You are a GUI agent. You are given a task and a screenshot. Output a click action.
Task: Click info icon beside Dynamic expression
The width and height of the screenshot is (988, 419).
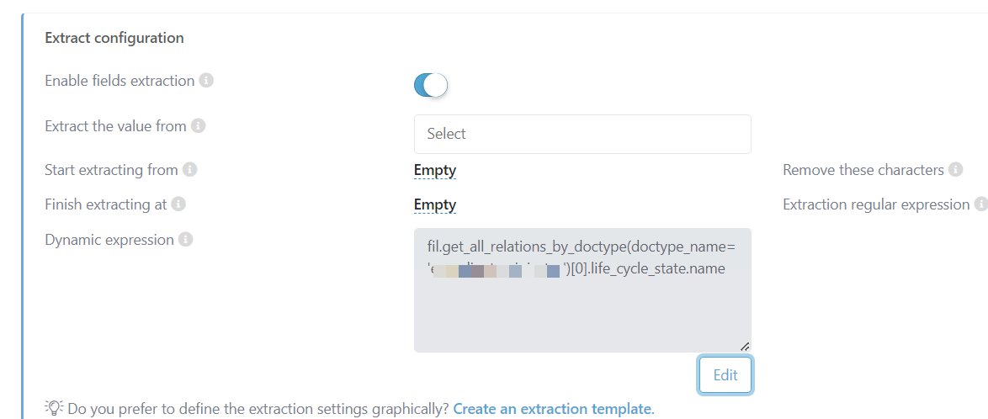[x=185, y=240]
